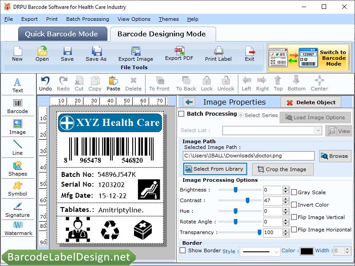The height and width of the screenshot is (266, 355).
Task: Open the Export menu
Action: tap(29, 19)
